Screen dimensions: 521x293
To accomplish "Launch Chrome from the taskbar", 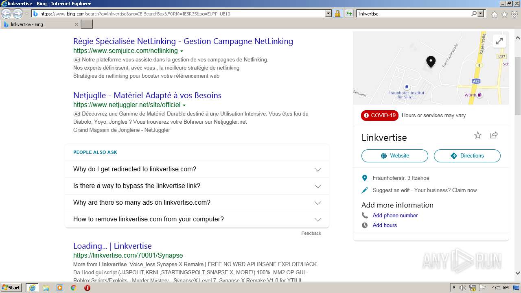I will (x=74, y=288).
